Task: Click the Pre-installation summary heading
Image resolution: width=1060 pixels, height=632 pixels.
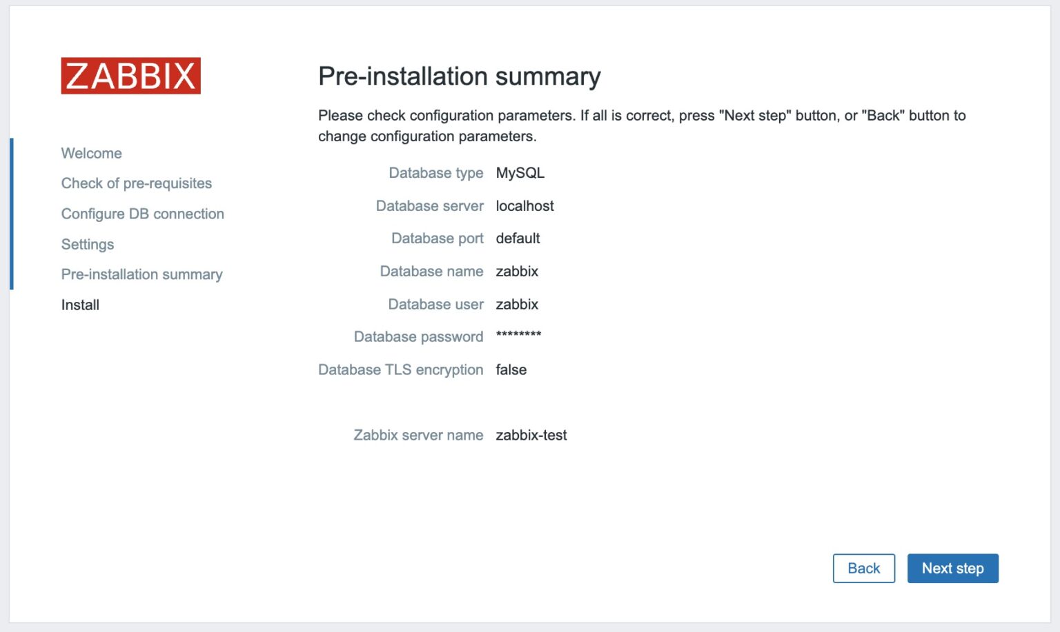Action: 459,77
